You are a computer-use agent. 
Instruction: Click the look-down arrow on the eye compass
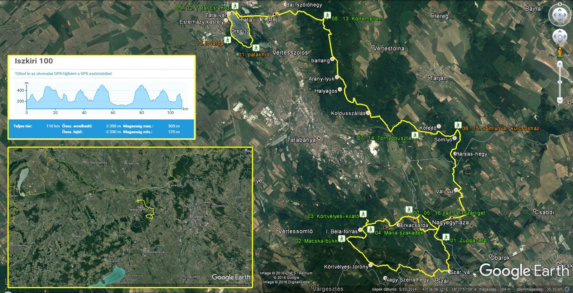point(560,20)
